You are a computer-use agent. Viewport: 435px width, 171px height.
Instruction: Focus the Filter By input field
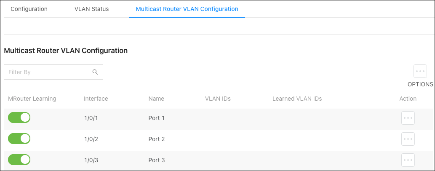coord(53,72)
